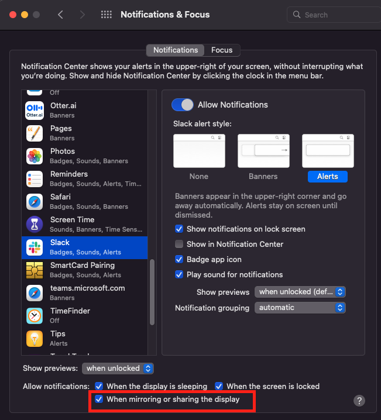This screenshot has height=420, width=381.
Task: Click the Pages app icon
Action: pyautogui.click(x=35, y=133)
